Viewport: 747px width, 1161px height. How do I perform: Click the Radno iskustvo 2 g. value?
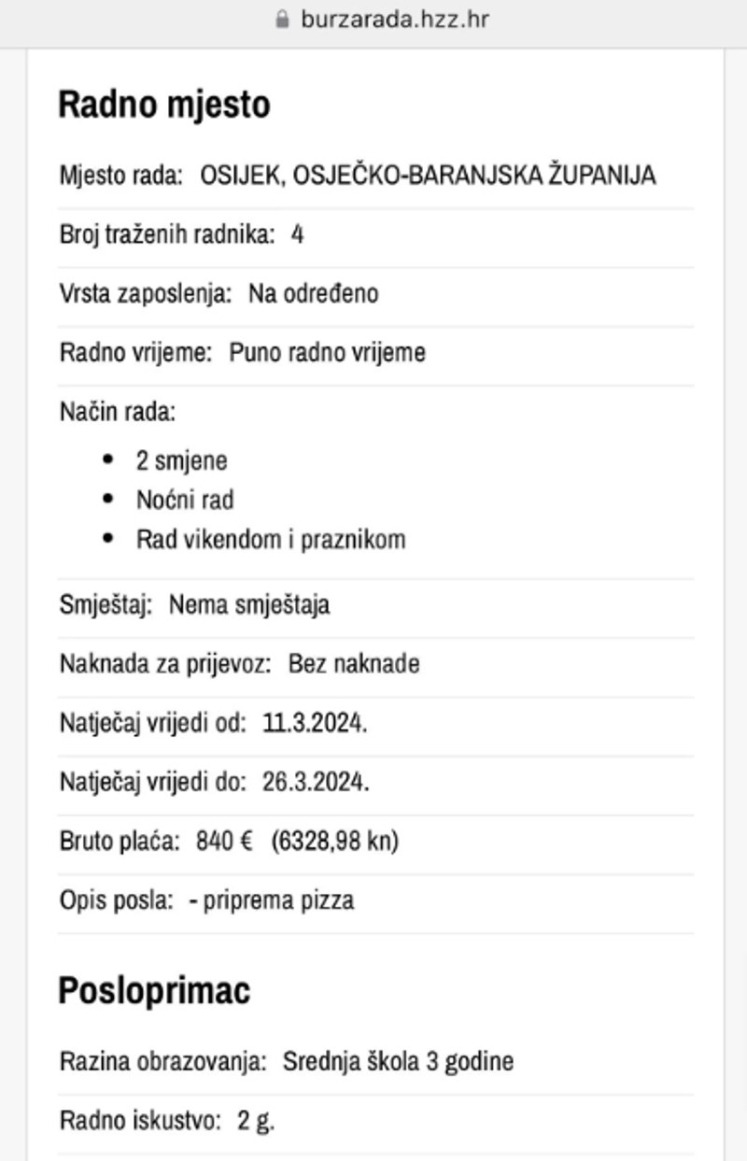tap(256, 1120)
